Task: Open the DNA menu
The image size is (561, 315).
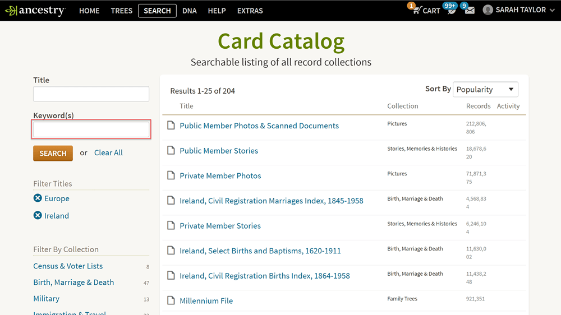Action: 189,11
